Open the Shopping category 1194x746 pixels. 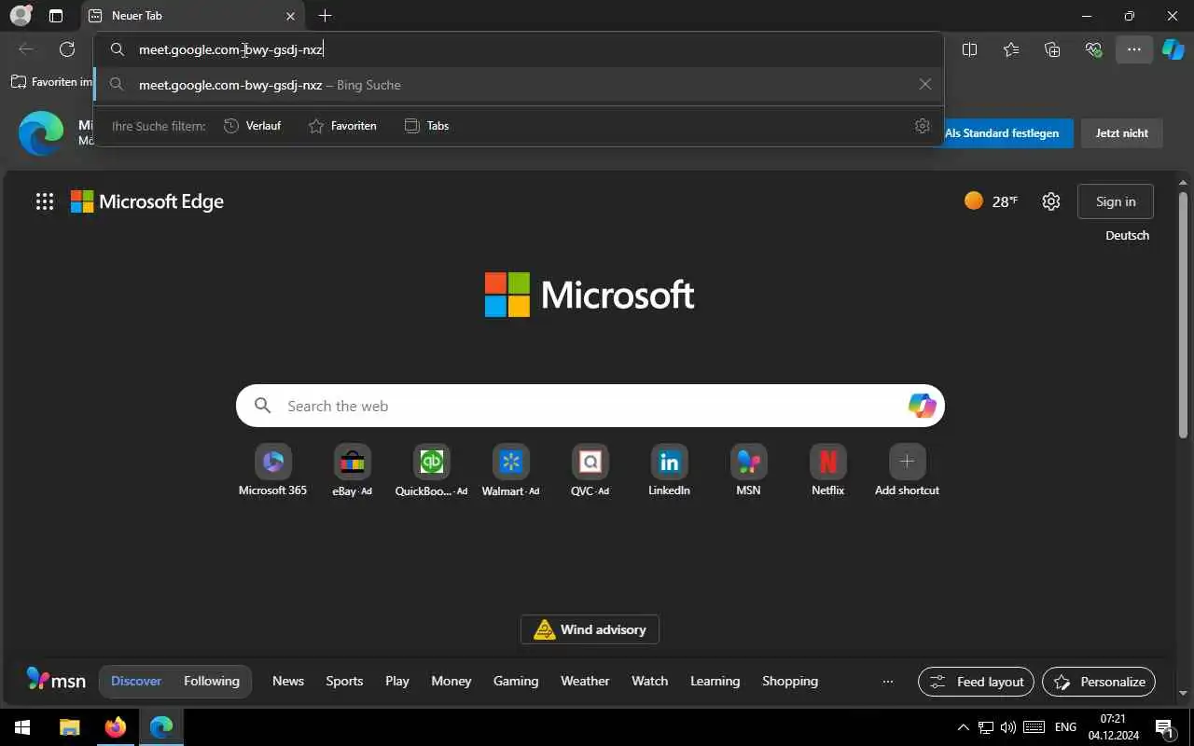click(790, 681)
